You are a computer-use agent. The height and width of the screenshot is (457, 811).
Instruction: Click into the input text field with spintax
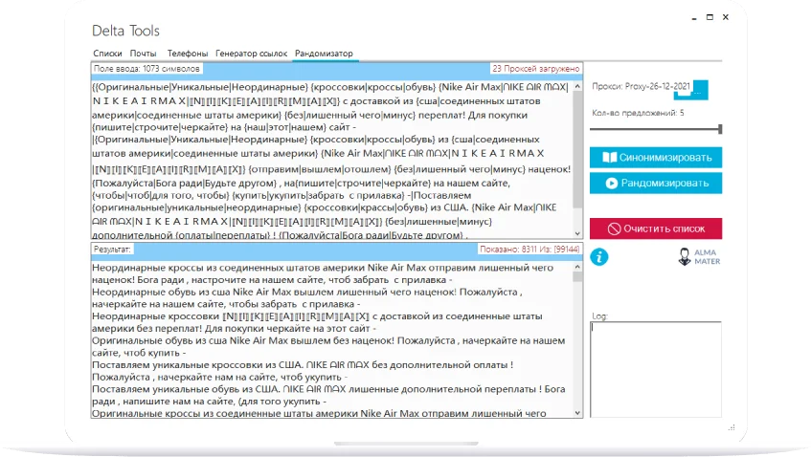tap(331, 158)
